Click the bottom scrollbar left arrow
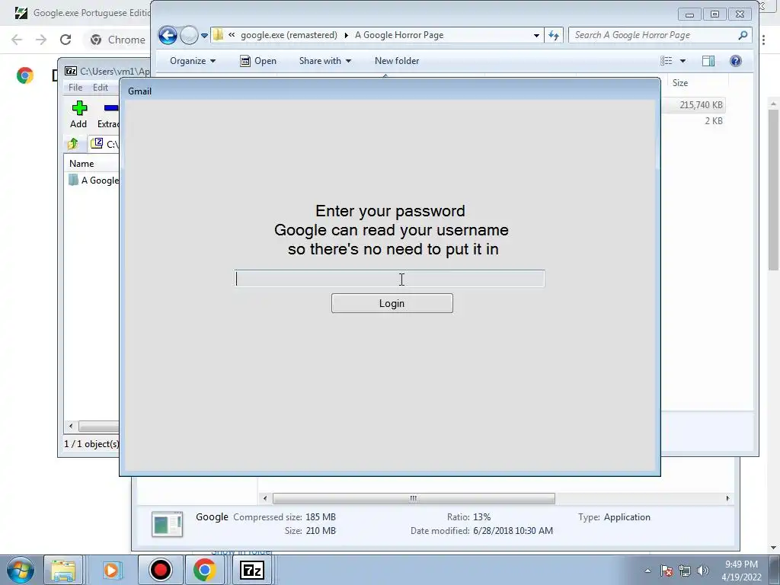Viewport: 780px width, 585px height. pos(265,498)
